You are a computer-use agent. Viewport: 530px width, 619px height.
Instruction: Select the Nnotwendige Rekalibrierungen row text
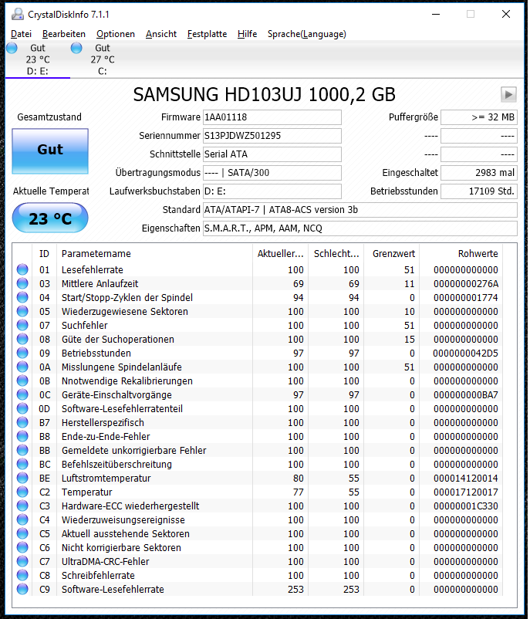pyautogui.click(x=127, y=381)
